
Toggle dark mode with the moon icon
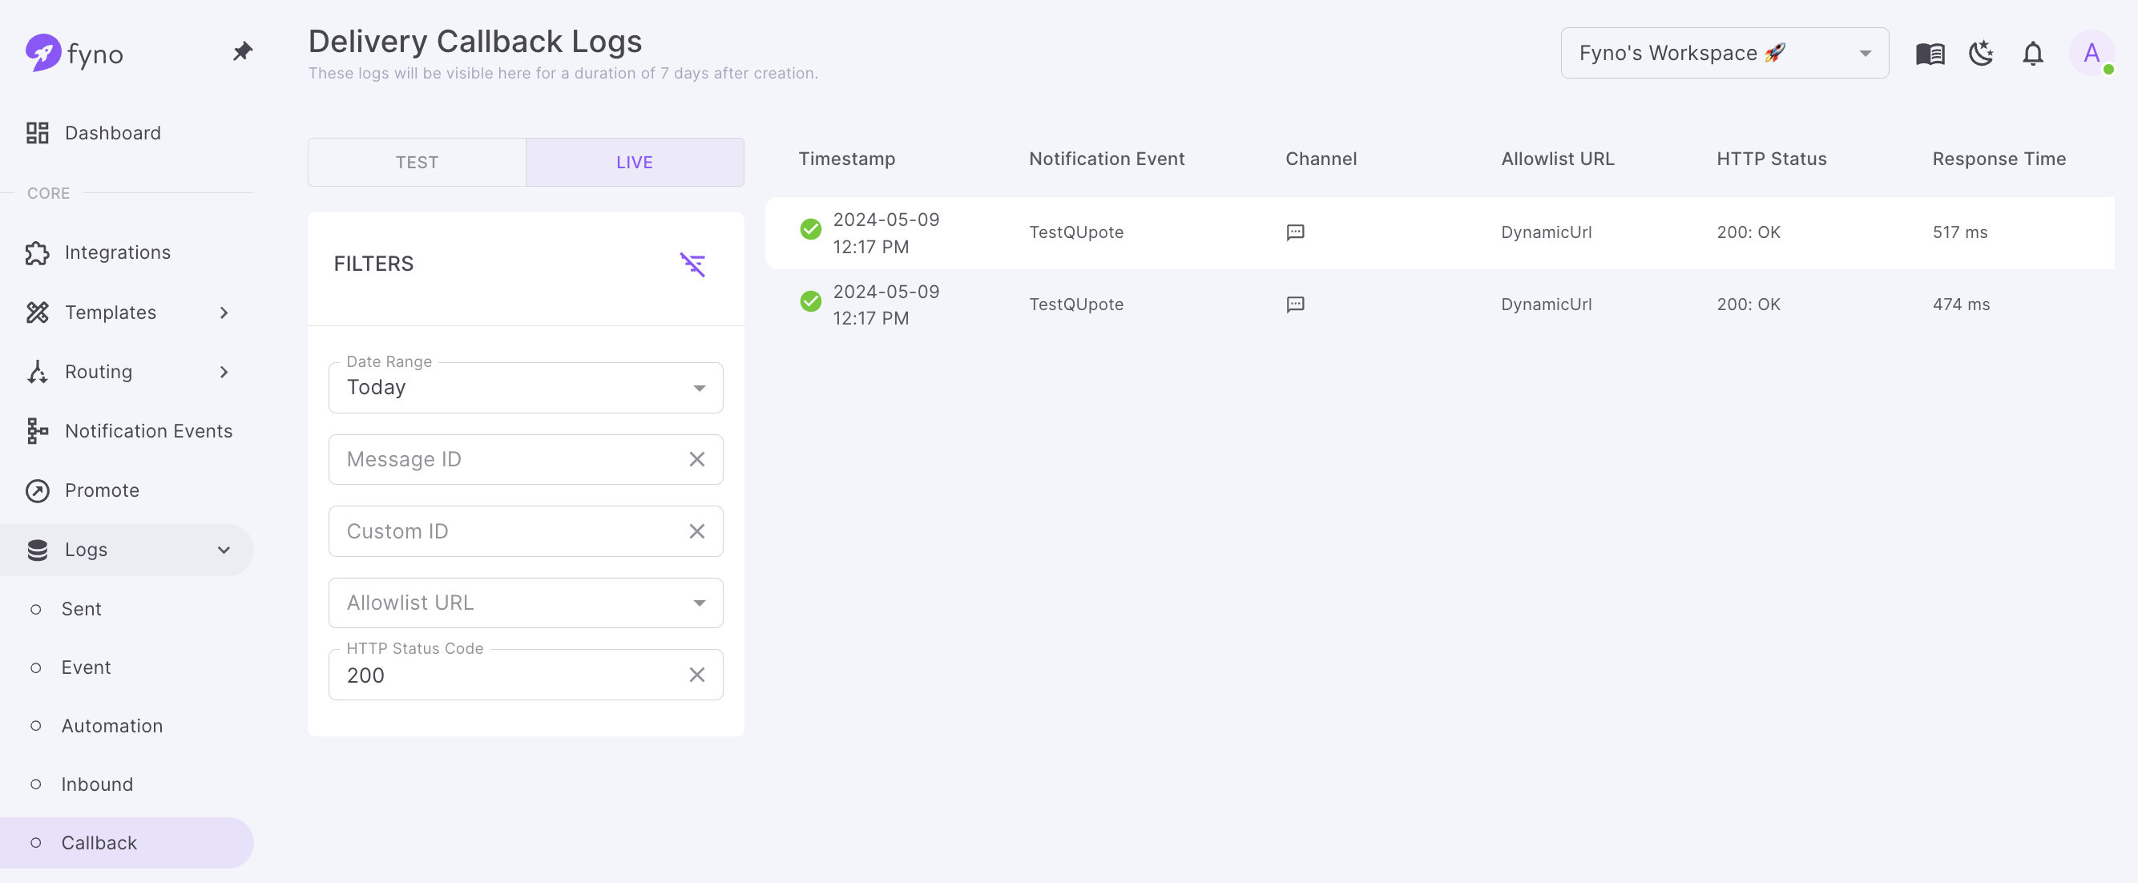pyautogui.click(x=1981, y=54)
